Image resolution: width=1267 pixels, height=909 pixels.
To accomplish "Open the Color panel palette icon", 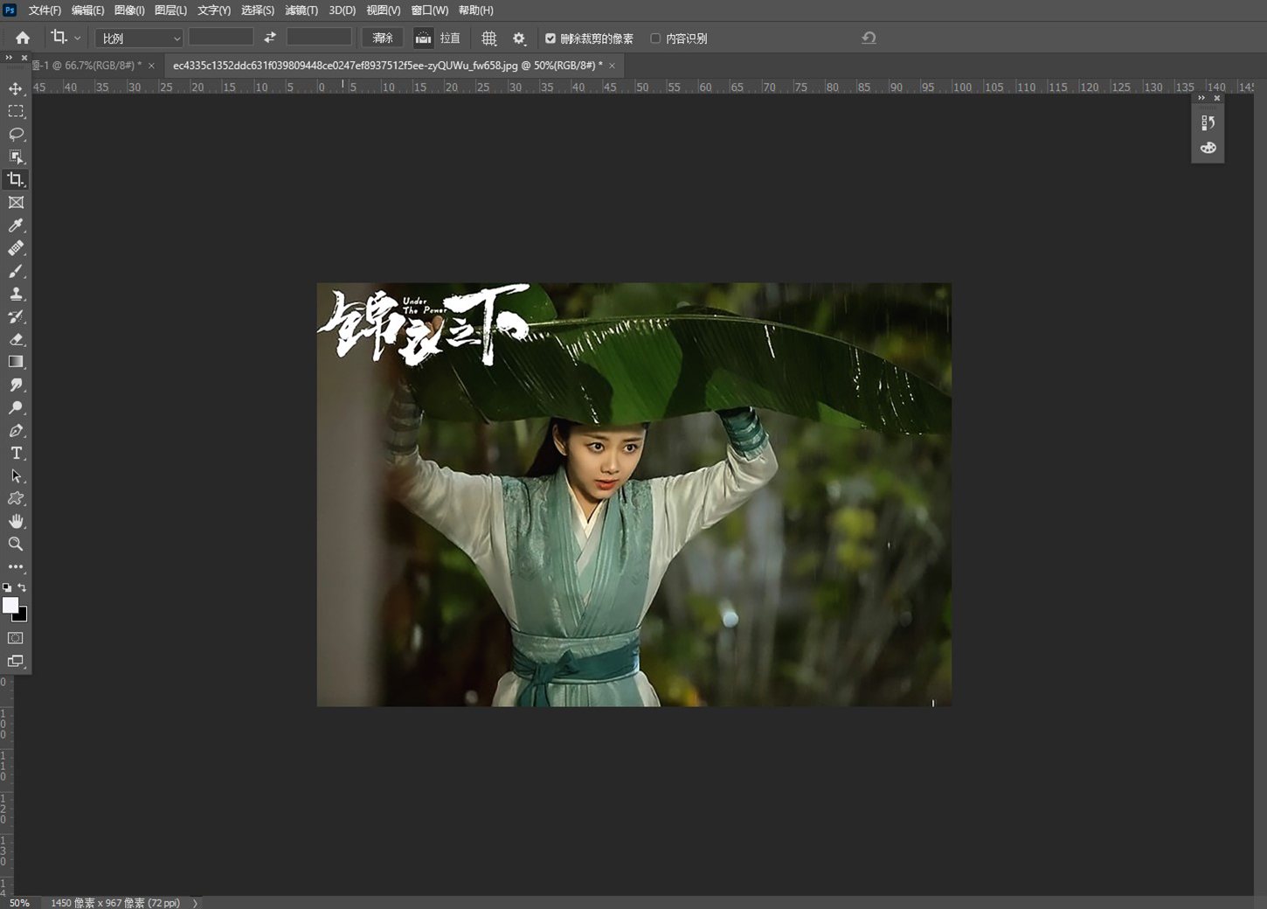I will 1208,148.
